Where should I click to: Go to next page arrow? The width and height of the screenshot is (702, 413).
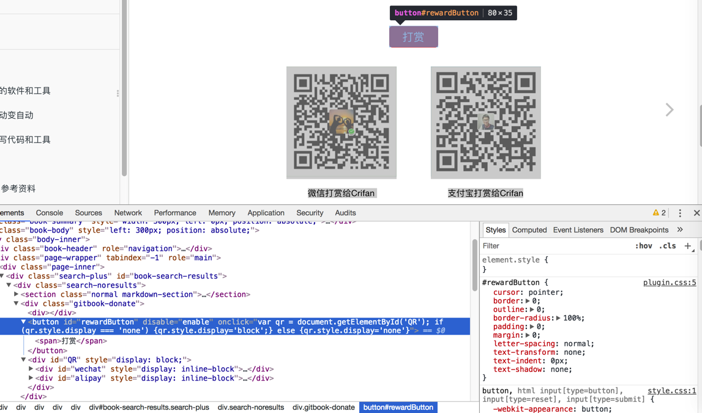[670, 110]
